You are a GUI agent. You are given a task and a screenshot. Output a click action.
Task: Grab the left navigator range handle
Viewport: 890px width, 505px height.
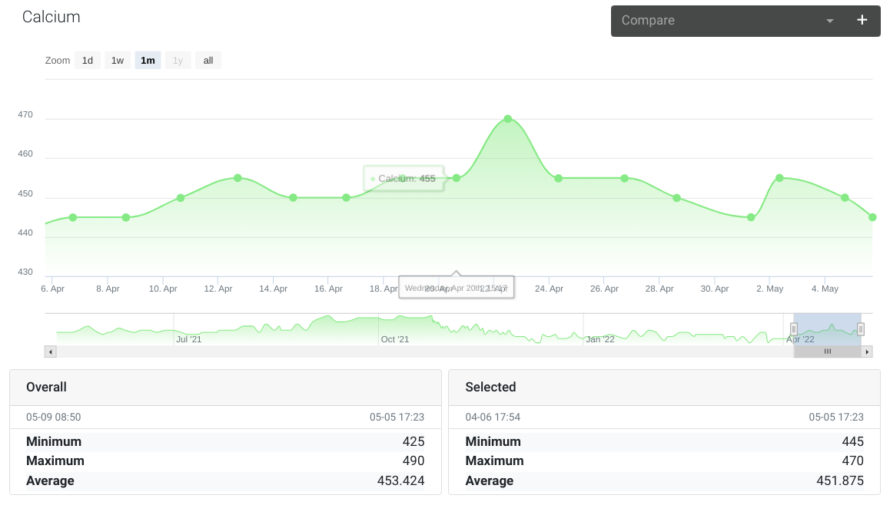point(793,328)
